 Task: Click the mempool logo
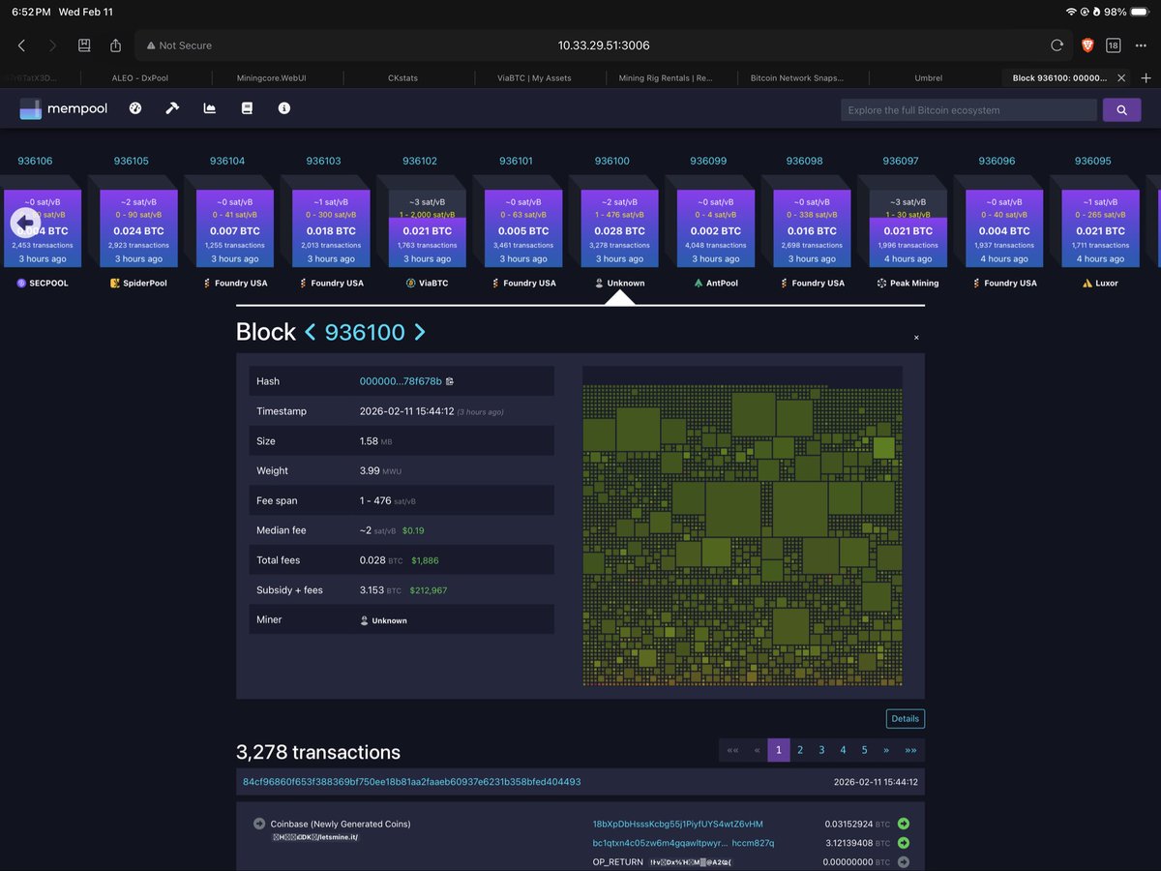(64, 108)
